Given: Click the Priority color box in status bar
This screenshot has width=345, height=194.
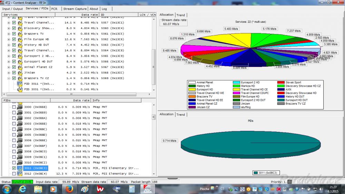Looking at the screenshot, I should (x=290, y=182).
